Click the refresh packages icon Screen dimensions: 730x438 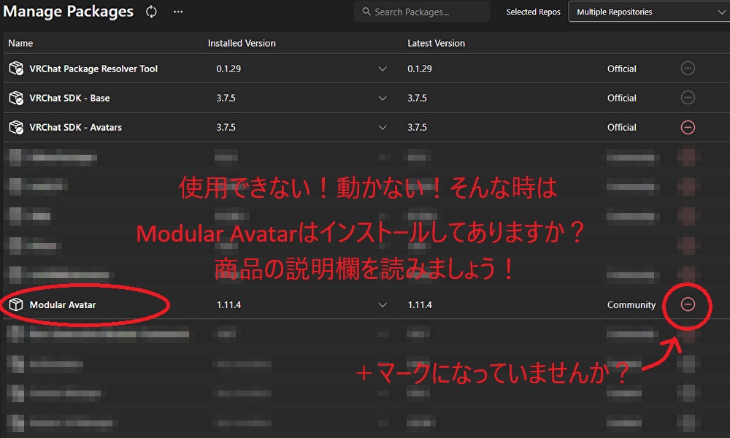point(151,12)
